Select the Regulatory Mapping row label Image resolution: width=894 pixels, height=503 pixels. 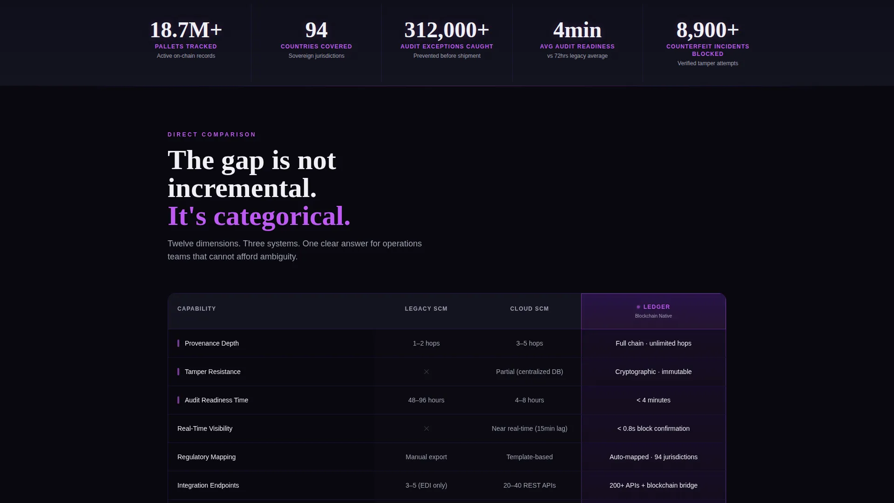tap(206, 457)
